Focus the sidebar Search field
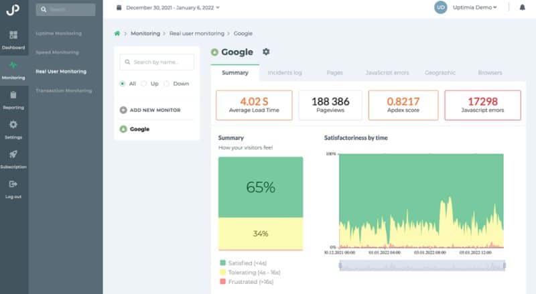This screenshot has height=294, width=536. click(x=66, y=9)
